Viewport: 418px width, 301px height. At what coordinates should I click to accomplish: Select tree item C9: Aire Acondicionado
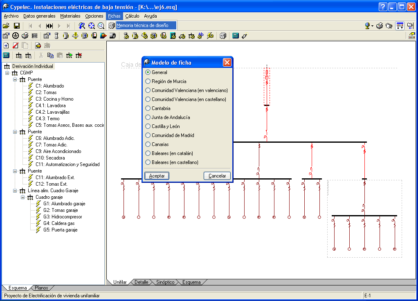tap(58, 151)
